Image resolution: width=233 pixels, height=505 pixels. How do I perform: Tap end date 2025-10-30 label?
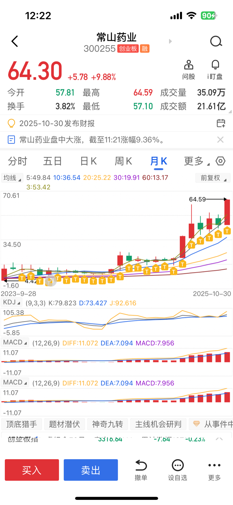212,294
